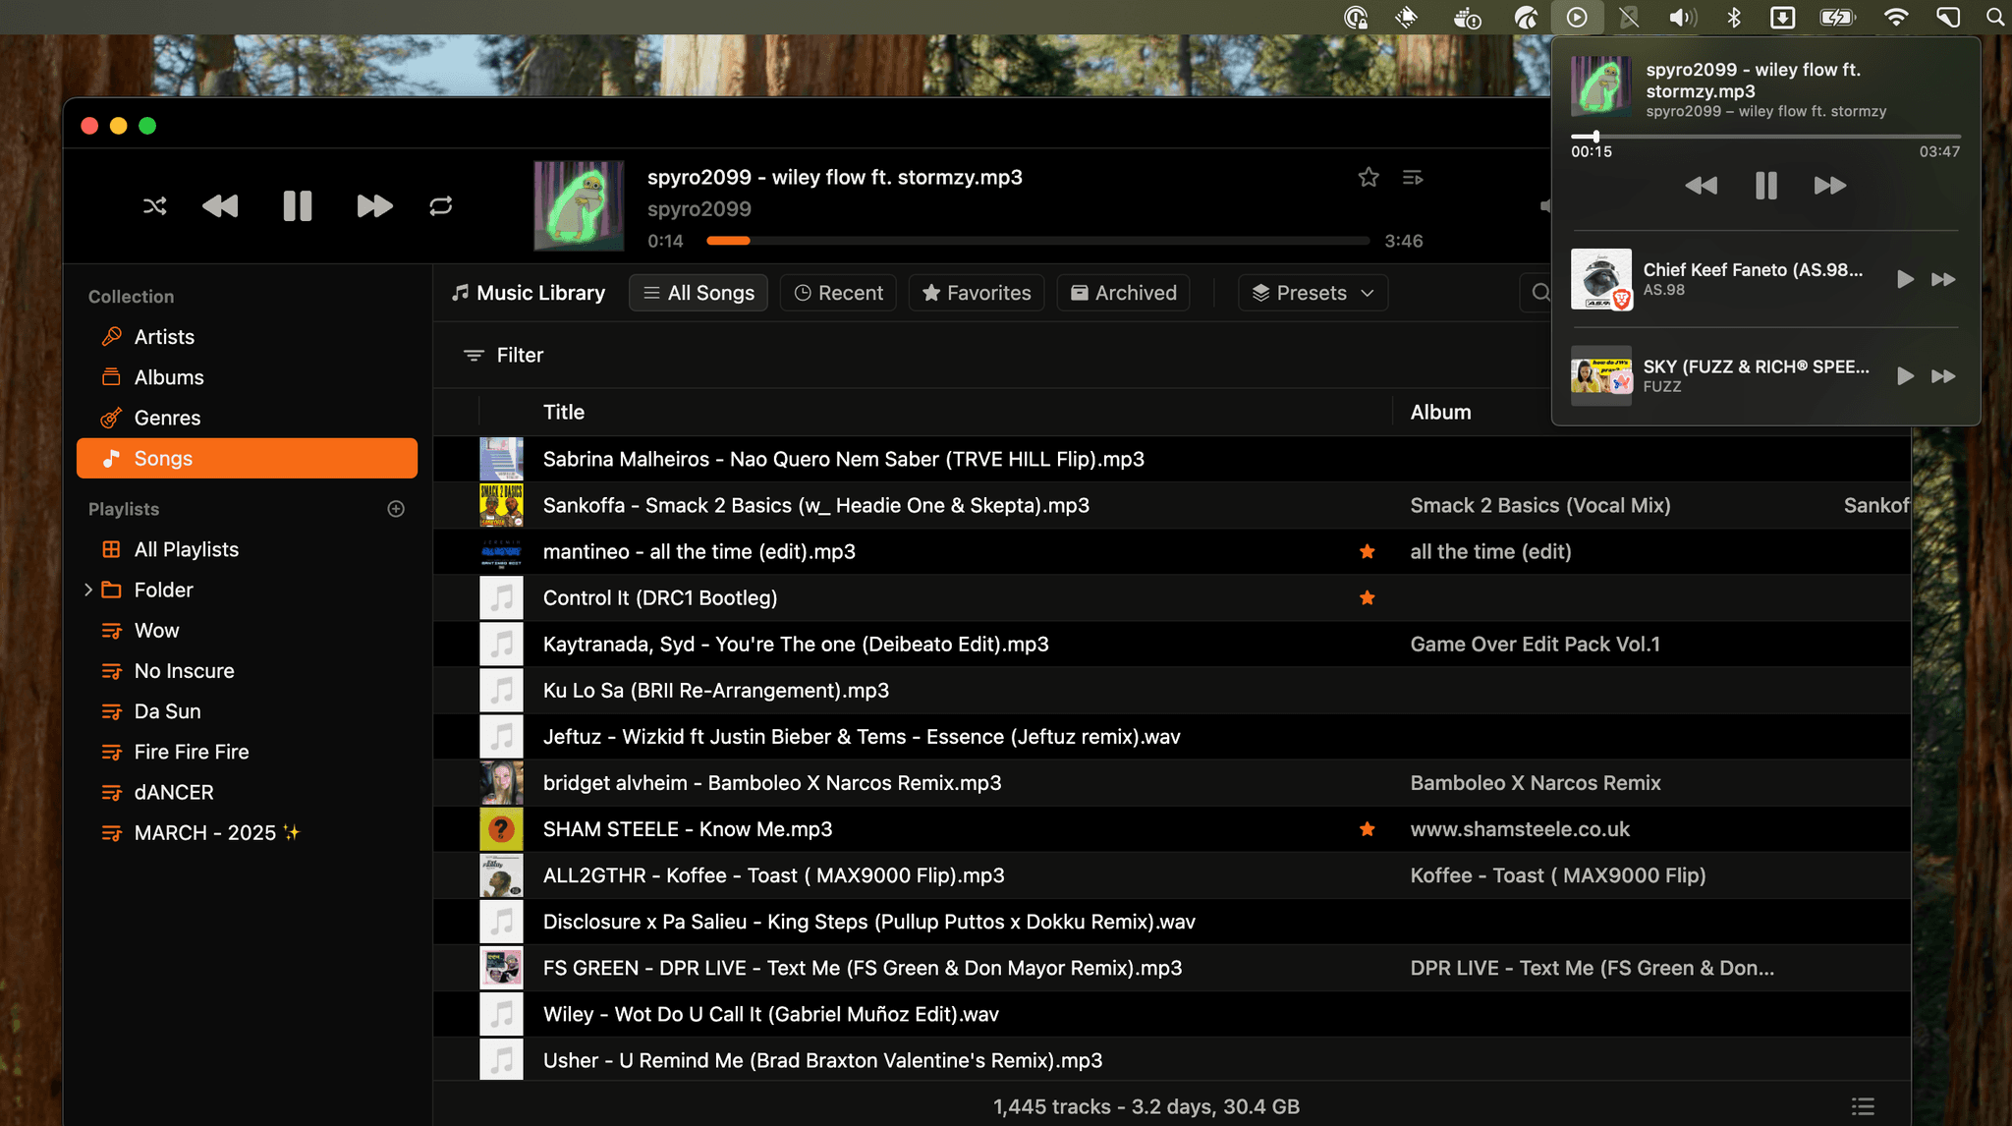Pause playback in main player
Image resolution: width=2012 pixels, height=1126 pixels.
click(297, 206)
